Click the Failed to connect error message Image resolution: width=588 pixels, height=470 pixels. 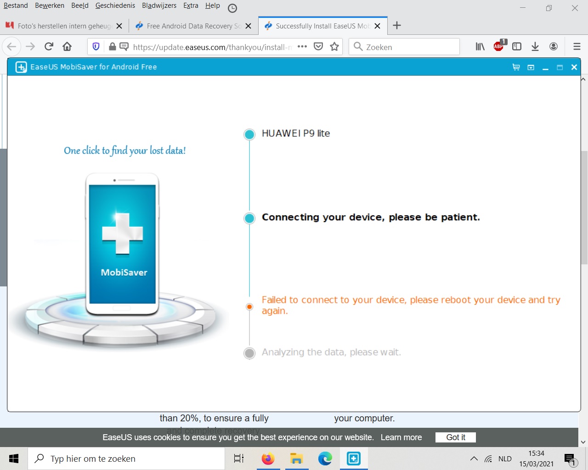[x=411, y=305]
